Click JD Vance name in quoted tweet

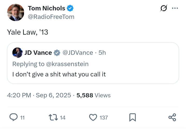pyautogui.click(x=38, y=53)
